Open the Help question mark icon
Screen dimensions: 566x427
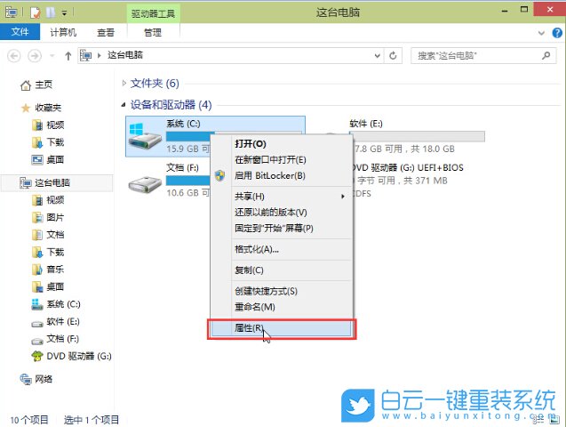point(557,33)
